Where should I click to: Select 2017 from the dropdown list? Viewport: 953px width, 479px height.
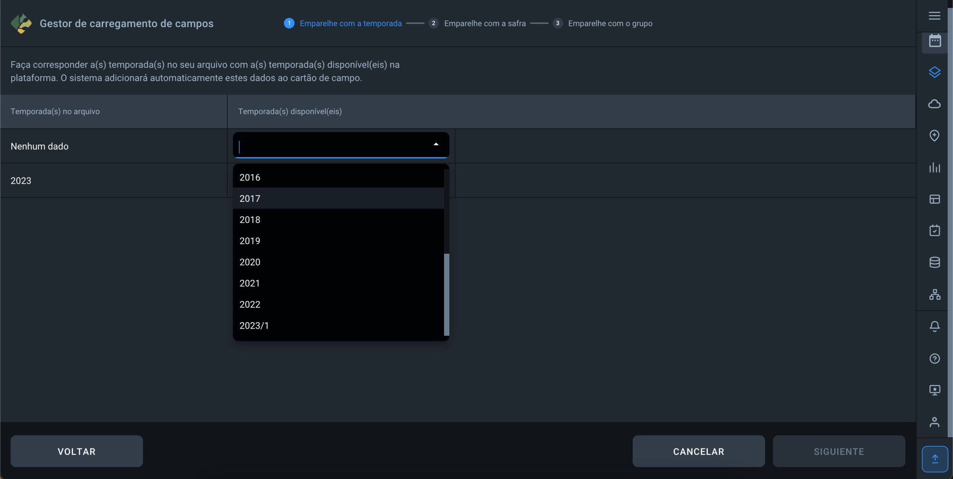(x=250, y=198)
